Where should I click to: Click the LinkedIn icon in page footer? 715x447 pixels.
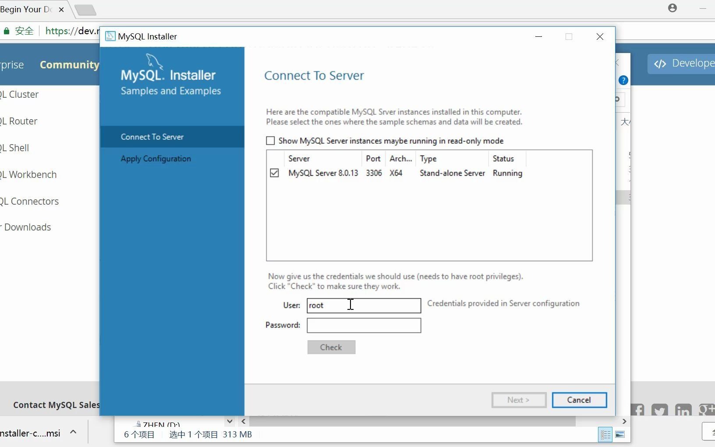(x=683, y=411)
